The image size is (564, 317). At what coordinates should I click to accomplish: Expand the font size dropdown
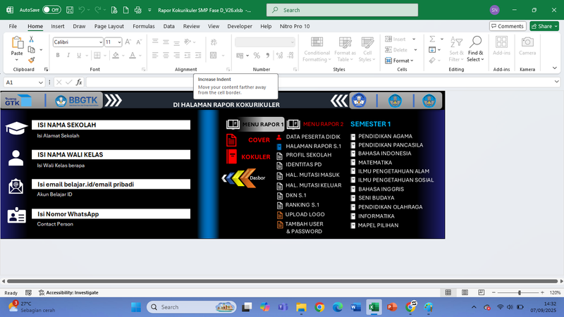click(118, 42)
